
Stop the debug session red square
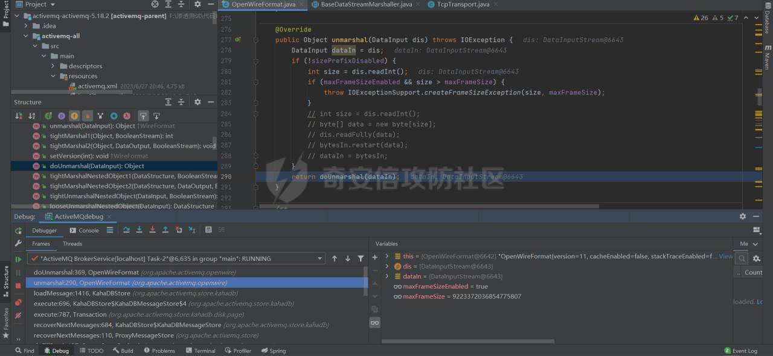(x=18, y=286)
